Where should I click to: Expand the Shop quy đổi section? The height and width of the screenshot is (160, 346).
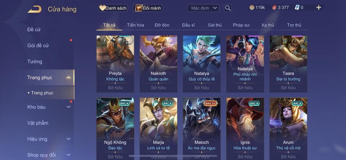coord(68,155)
